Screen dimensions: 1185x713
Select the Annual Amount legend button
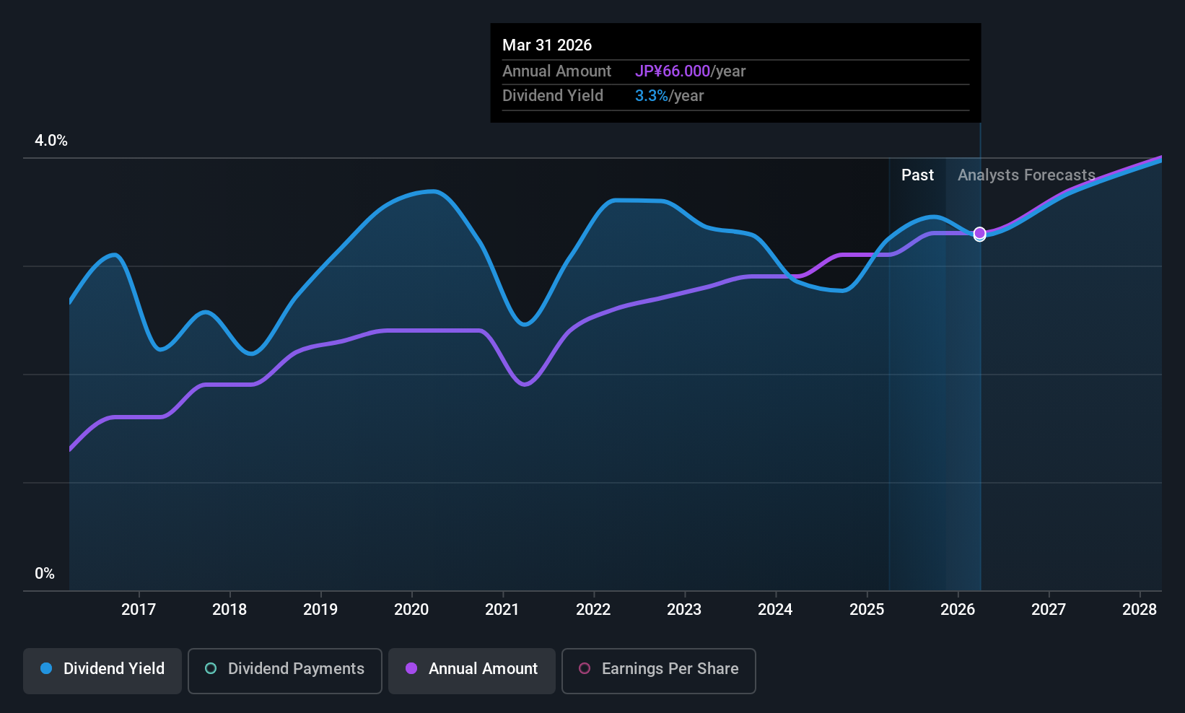point(471,670)
